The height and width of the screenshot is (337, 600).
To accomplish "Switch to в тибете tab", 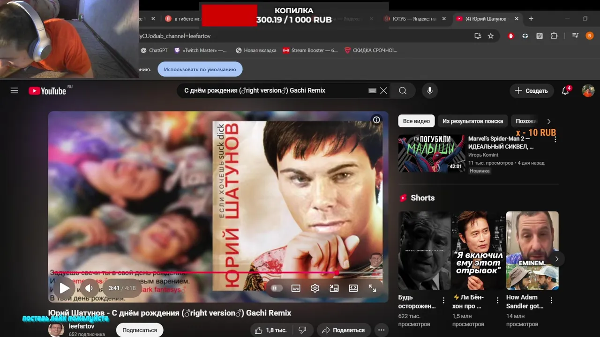I will coord(182,19).
